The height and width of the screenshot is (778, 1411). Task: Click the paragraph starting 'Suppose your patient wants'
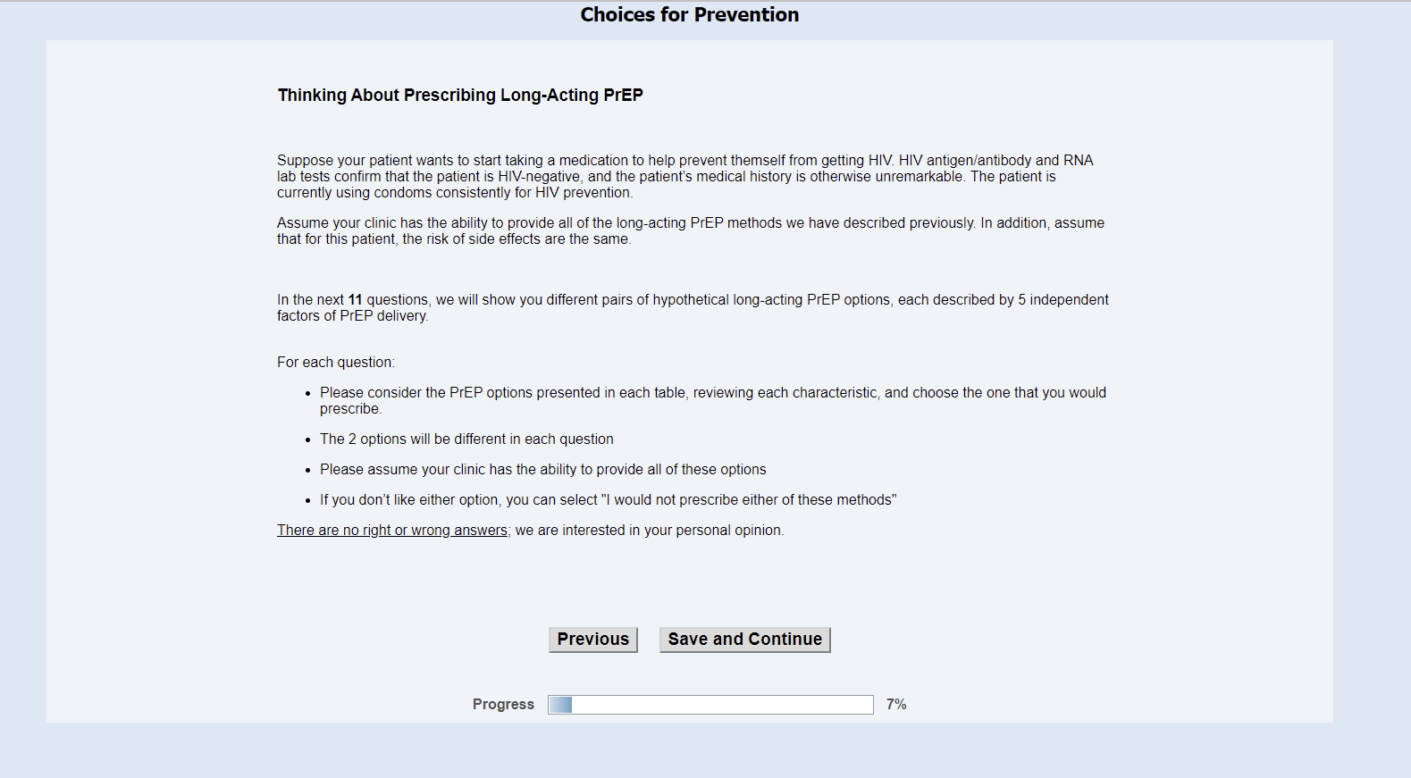pos(685,177)
